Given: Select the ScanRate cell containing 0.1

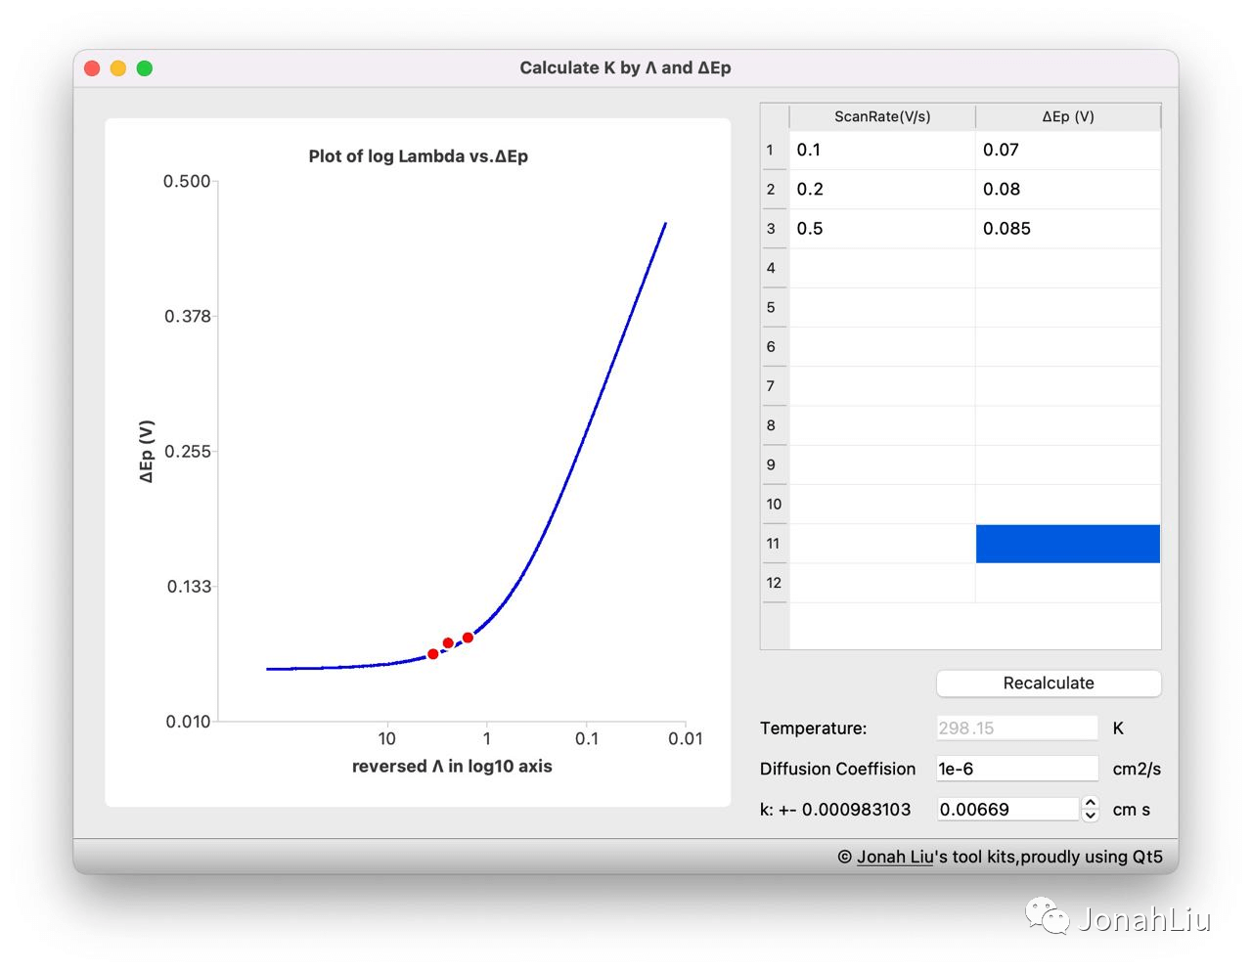Looking at the screenshot, I should click(881, 150).
